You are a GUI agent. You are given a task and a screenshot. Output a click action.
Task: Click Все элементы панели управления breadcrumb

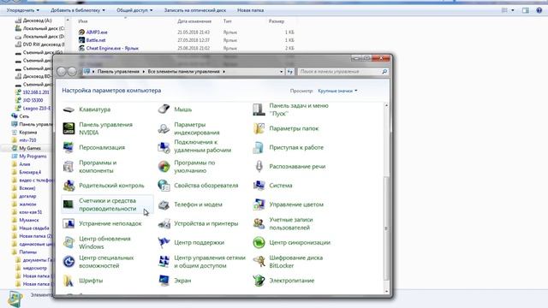(x=183, y=72)
